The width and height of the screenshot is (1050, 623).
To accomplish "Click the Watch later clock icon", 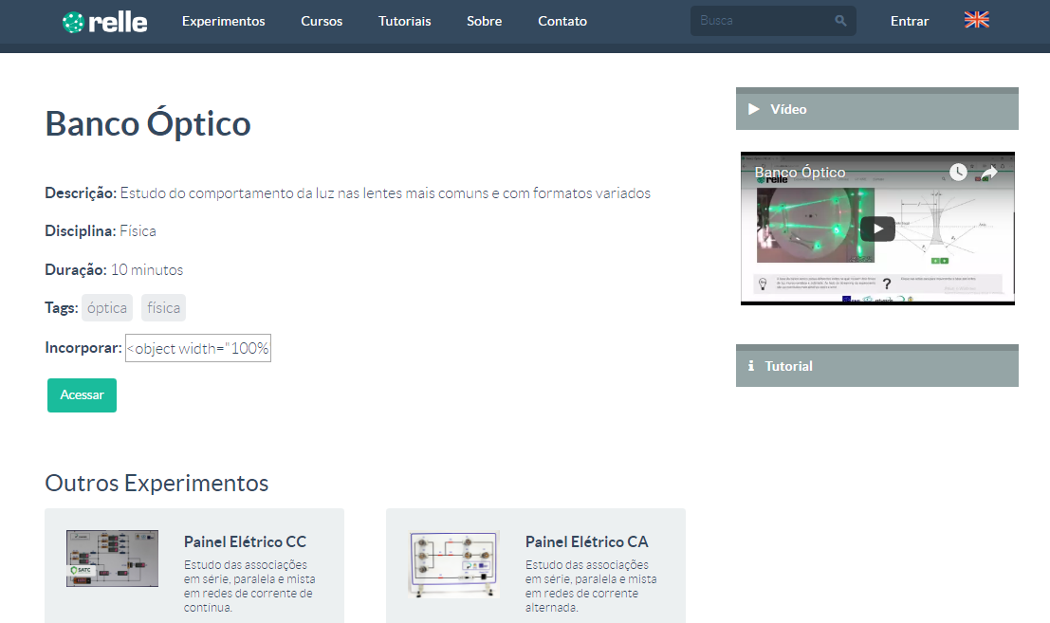I will (x=958, y=172).
